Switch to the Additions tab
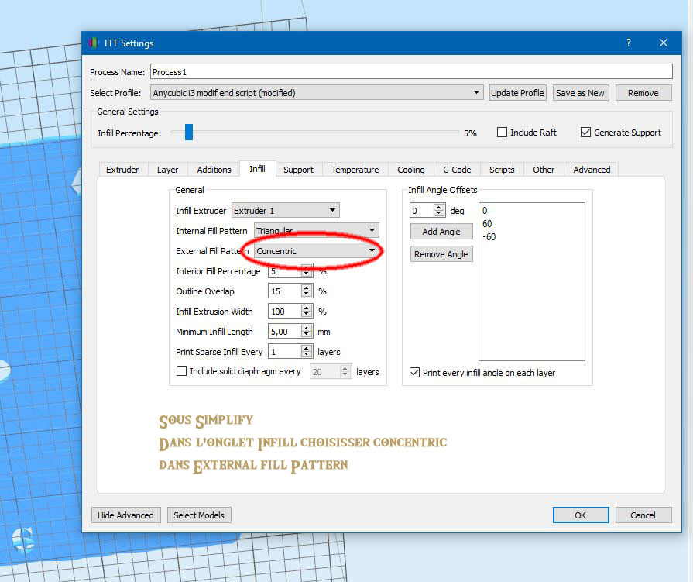This screenshot has width=693, height=582. (214, 170)
